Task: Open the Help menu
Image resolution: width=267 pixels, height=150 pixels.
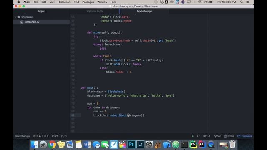Action: [113, 2]
